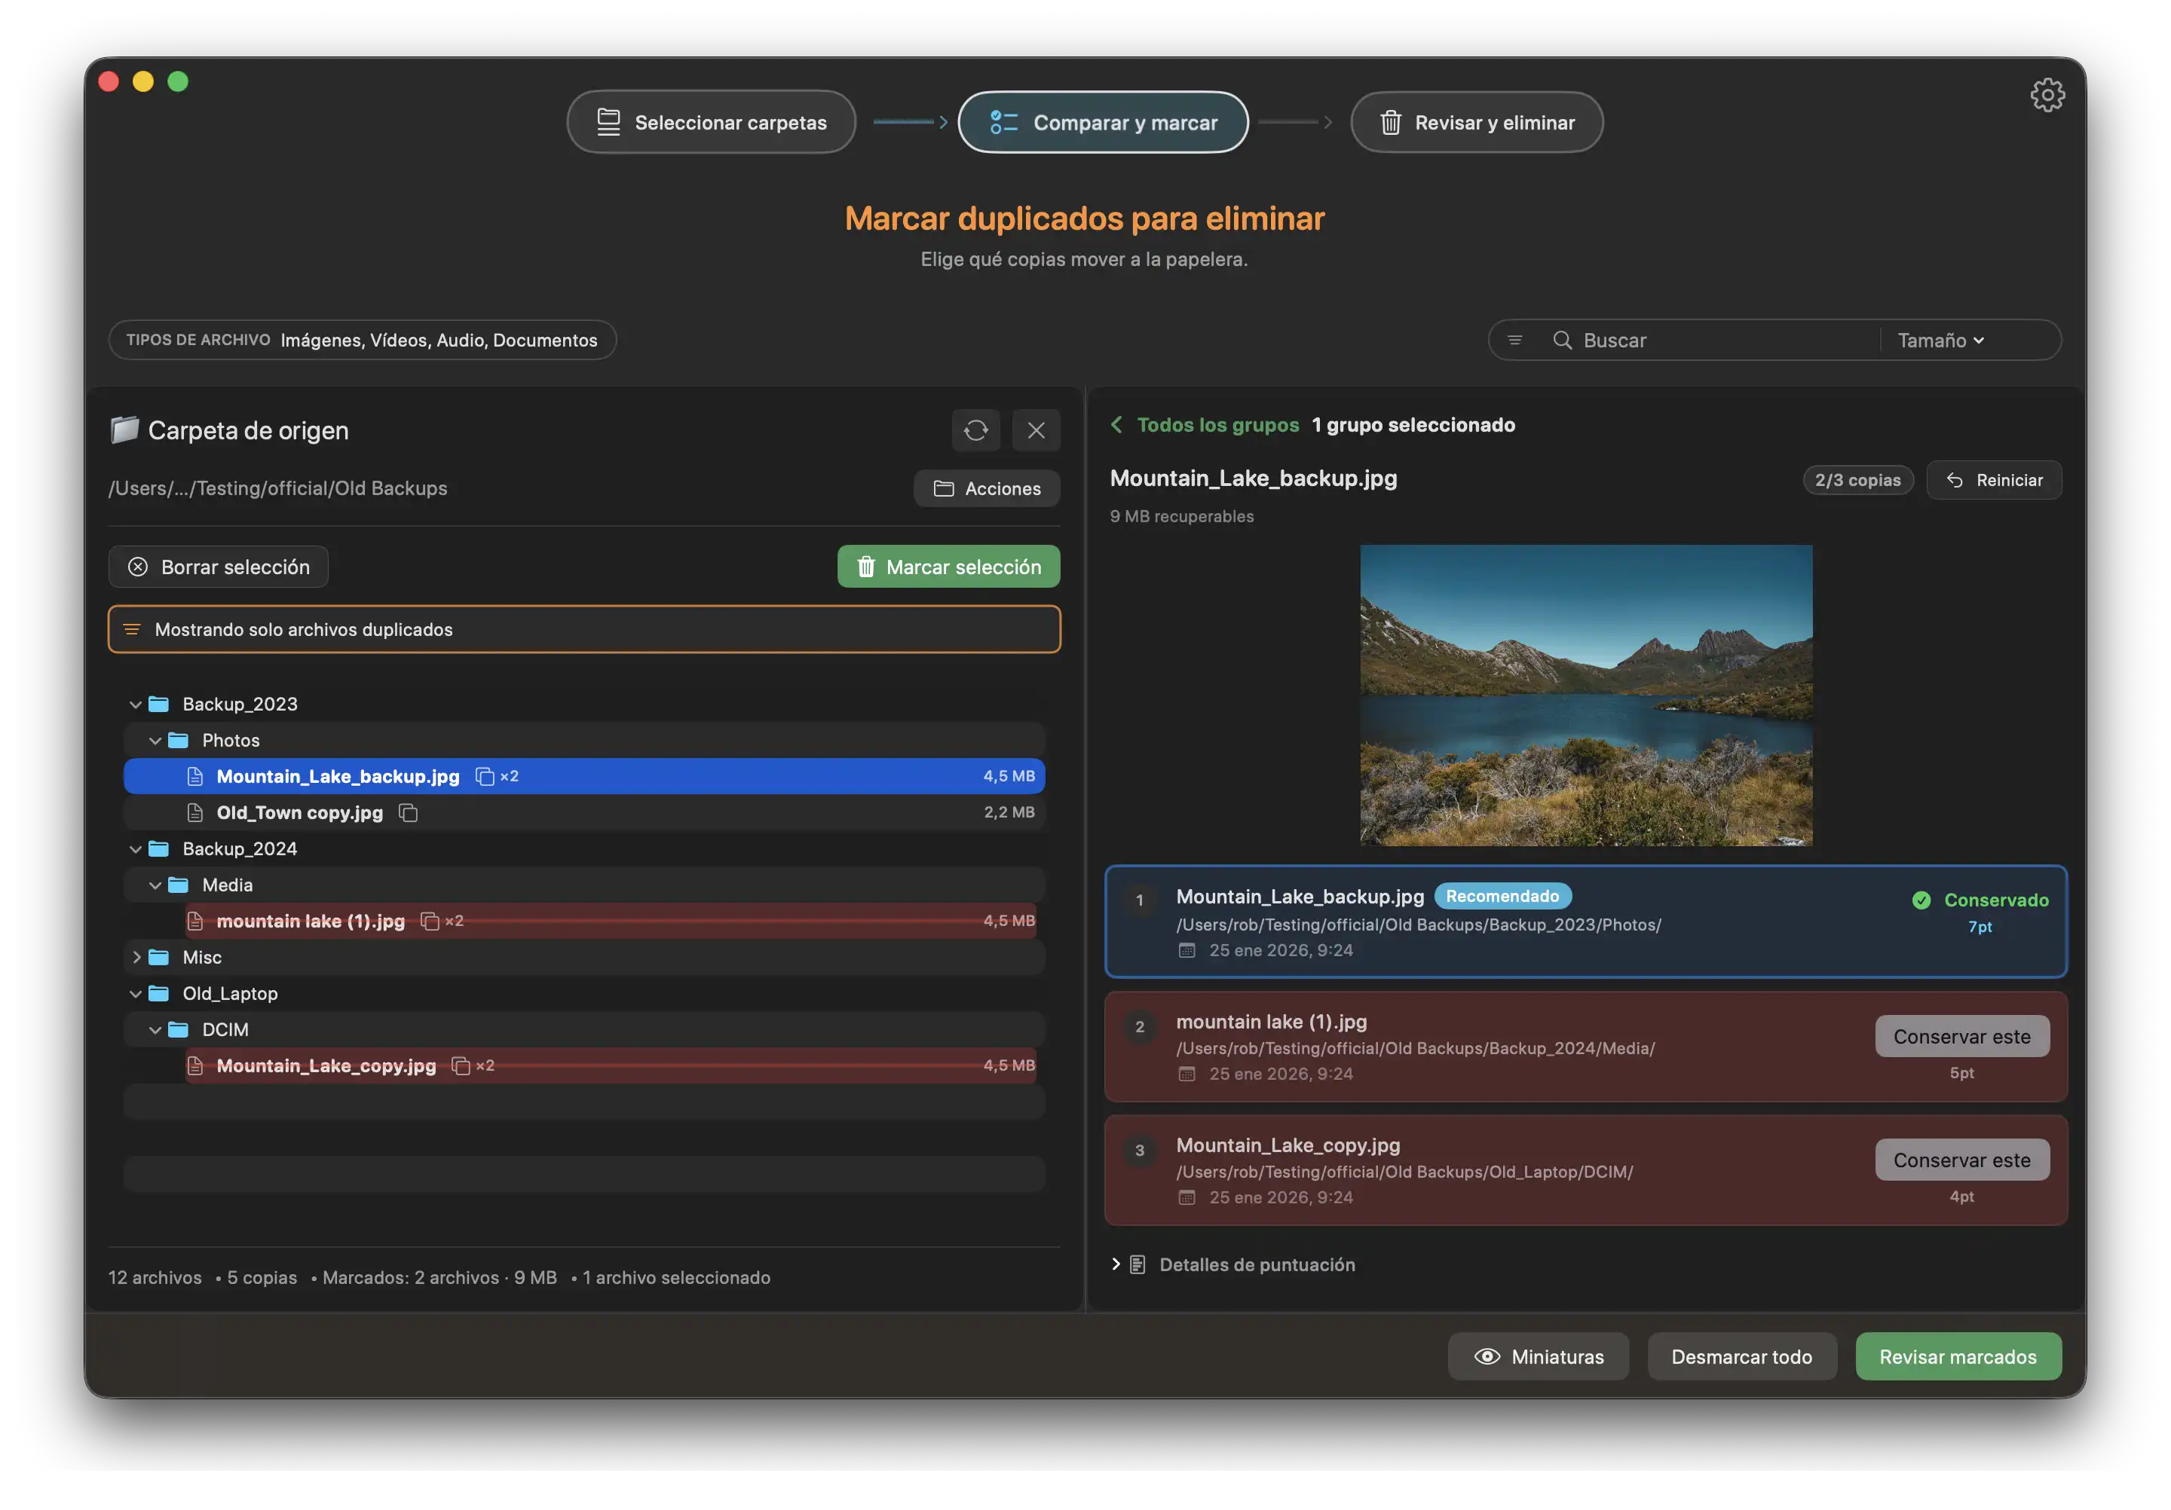Go to the Seleccionar carpetas step
The width and height of the screenshot is (2171, 1510).
[711, 122]
